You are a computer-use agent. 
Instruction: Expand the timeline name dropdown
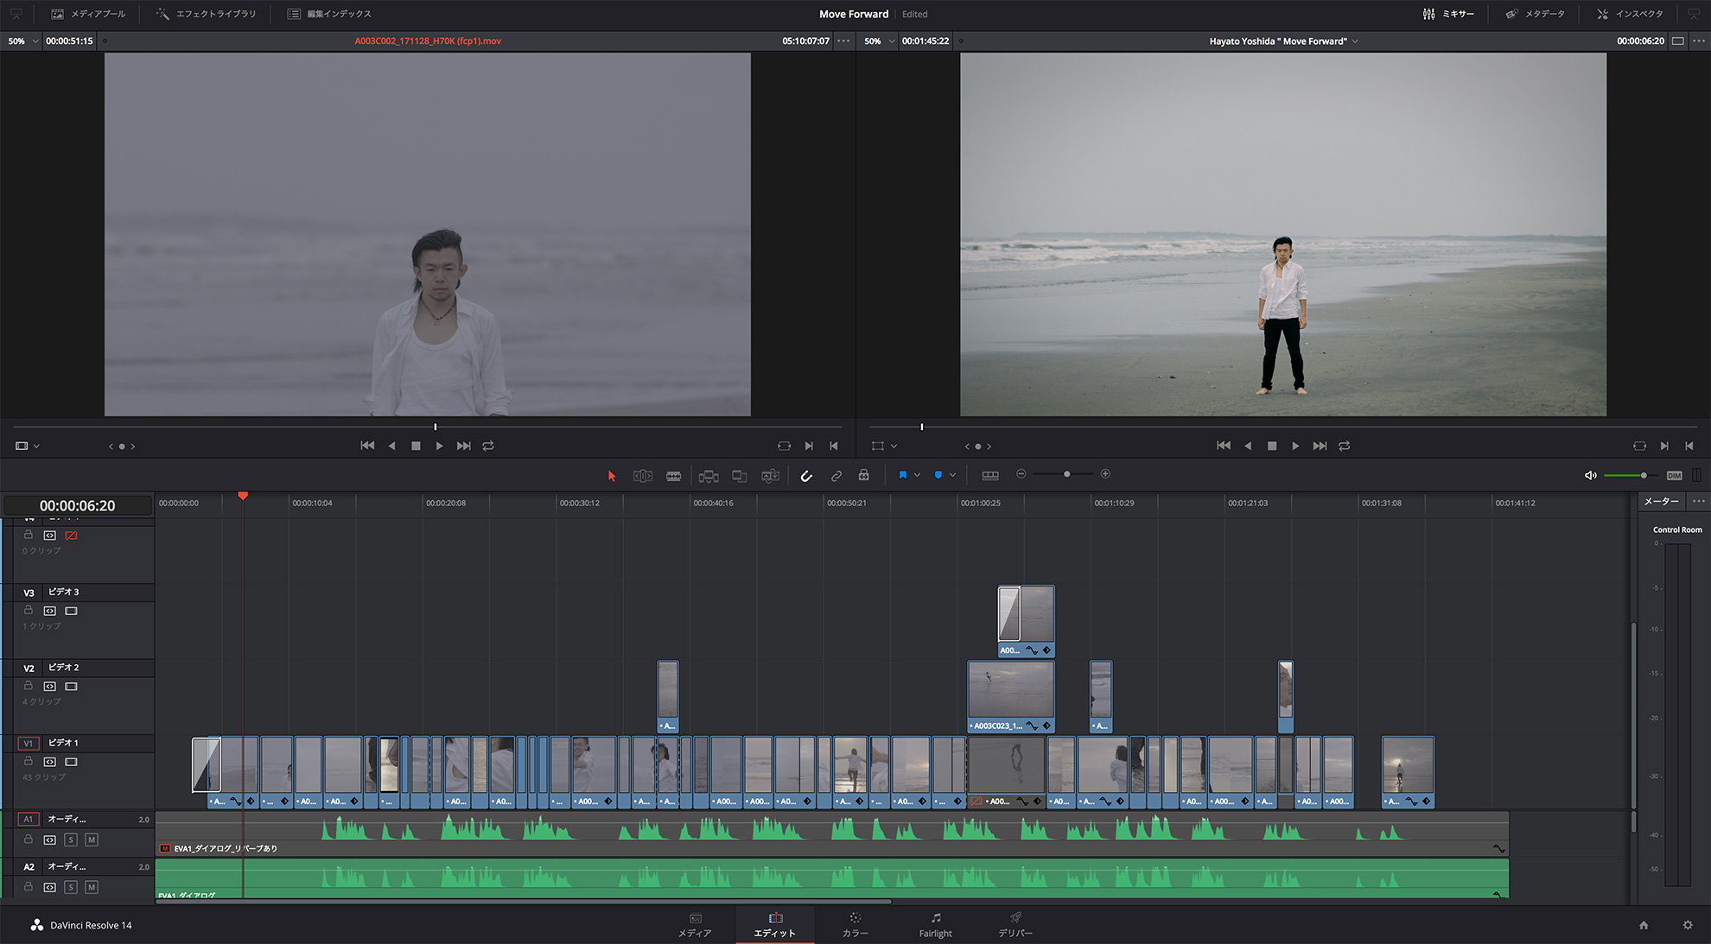pos(1355,41)
